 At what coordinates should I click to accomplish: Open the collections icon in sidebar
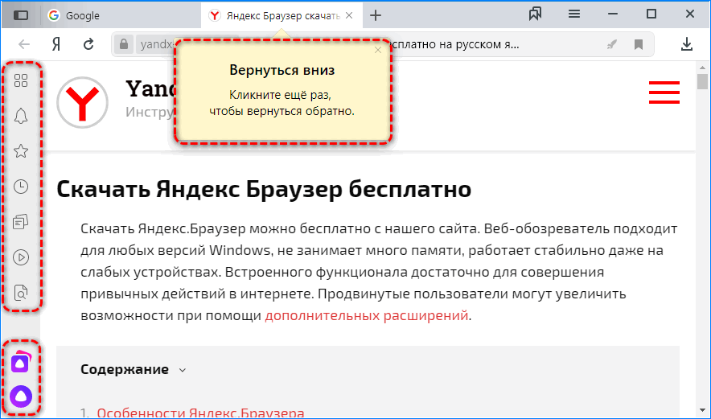22,222
